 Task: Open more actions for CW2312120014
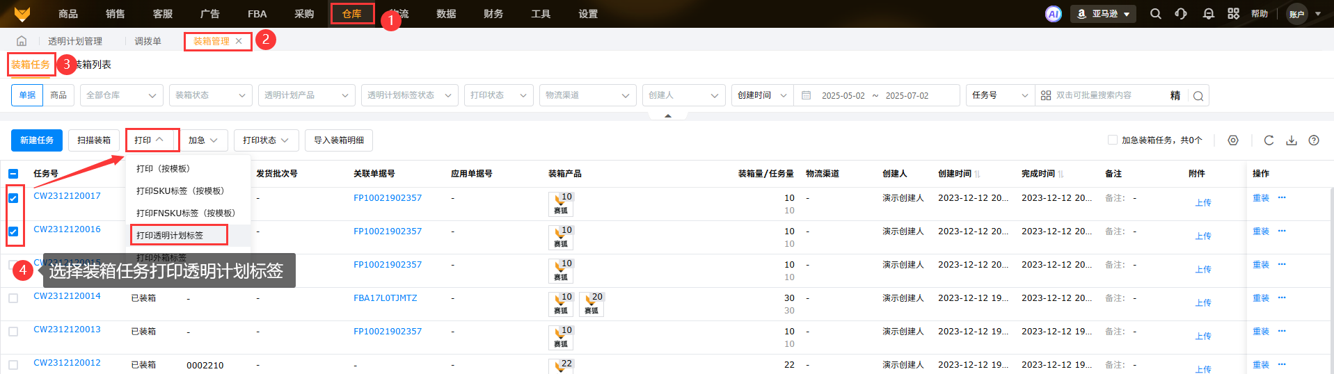click(x=1282, y=298)
